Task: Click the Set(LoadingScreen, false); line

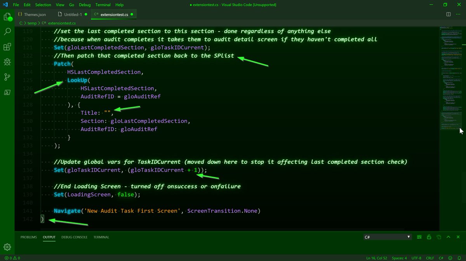Action: coord(97,194)
